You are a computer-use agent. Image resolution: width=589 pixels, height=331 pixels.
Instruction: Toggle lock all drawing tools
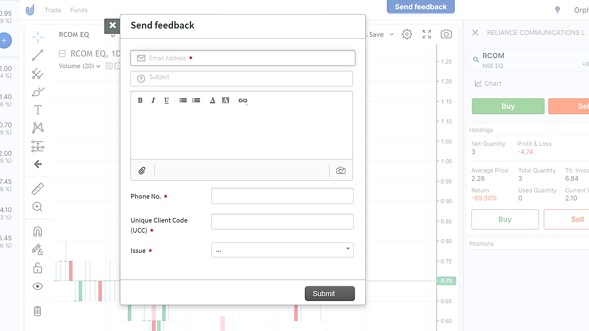tap(37, 268)
